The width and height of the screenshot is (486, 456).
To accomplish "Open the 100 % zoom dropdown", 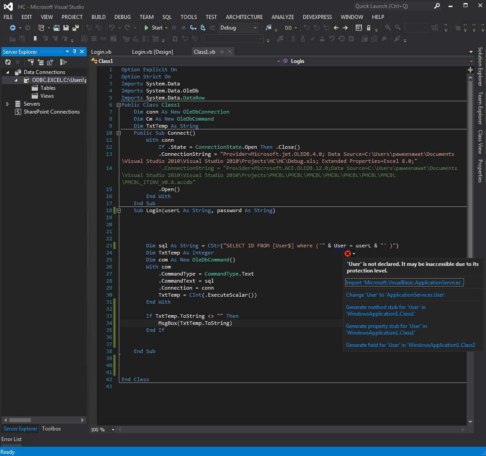I will click(x=113, y=430).
